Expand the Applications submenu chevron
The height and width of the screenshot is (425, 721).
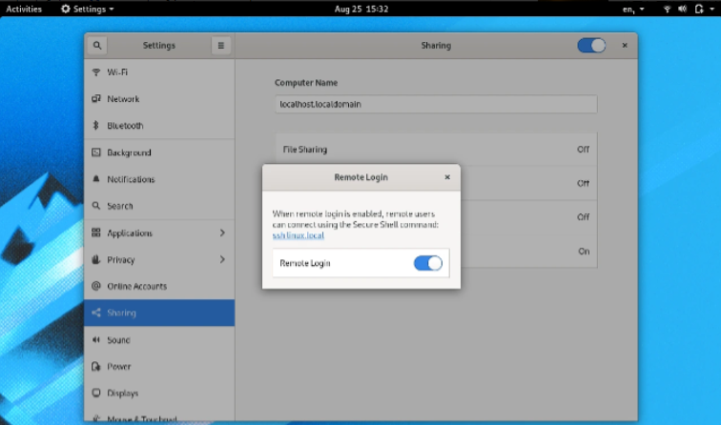[222, 233]
